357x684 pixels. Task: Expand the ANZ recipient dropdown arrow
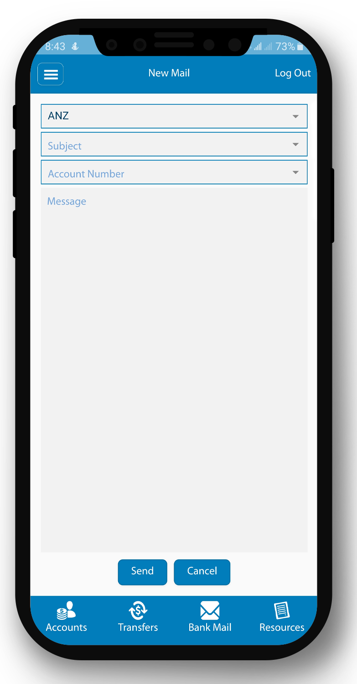(295, 117)
